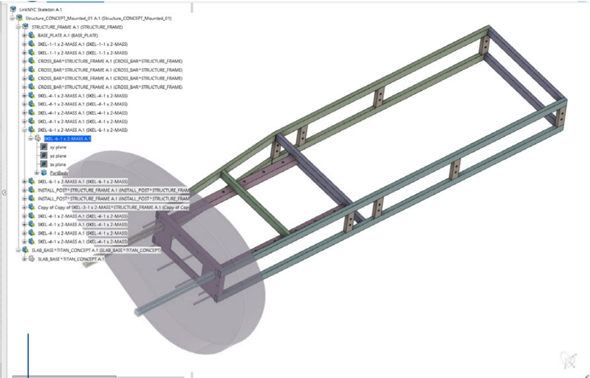Collapse the highlighted SKEL-6-1 x 2-MASS part
This screenshot has width=590, height=378.
[x=31, y=139]
